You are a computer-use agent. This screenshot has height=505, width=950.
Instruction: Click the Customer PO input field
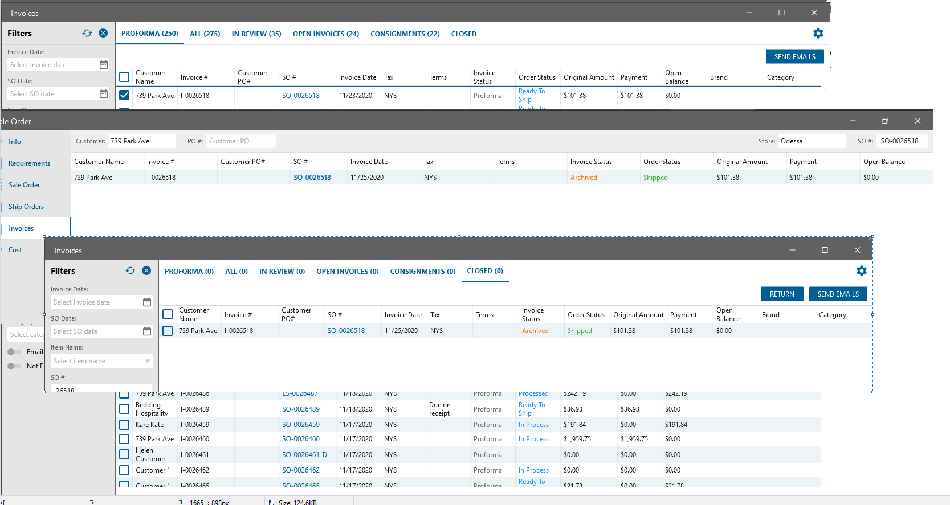tap(240, 141)
